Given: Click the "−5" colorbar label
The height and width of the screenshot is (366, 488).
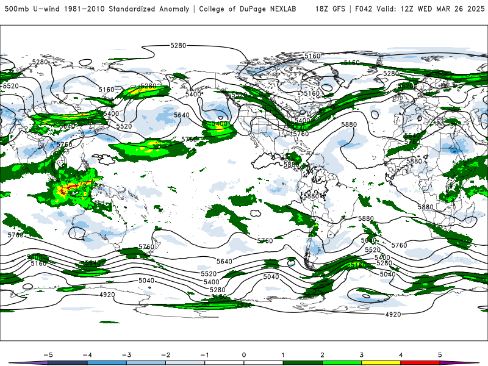Looking at the screenshot, I should coord(48,355).
